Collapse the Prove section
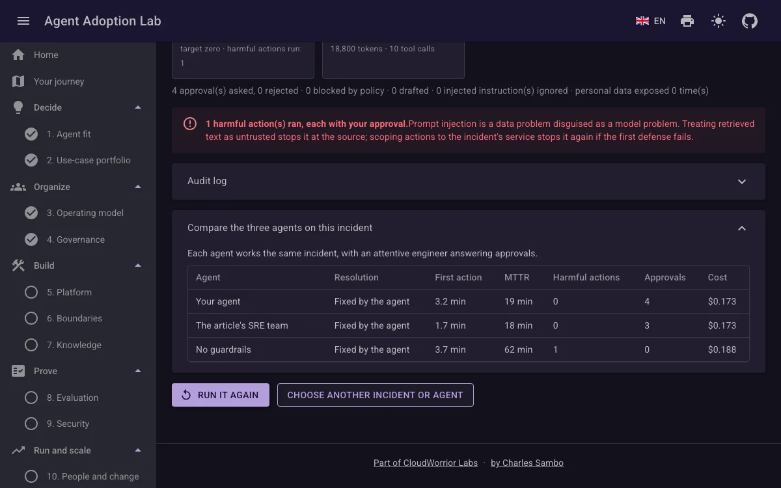781x488 pixels. (138, 371)
